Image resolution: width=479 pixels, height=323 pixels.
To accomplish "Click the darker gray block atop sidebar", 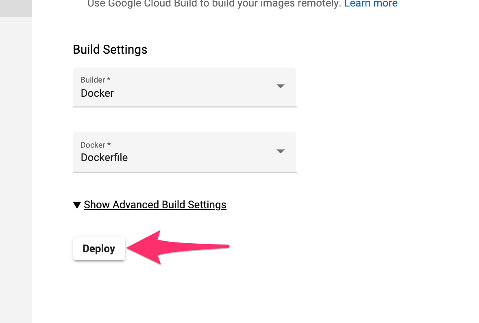I will tap(16, 9).
